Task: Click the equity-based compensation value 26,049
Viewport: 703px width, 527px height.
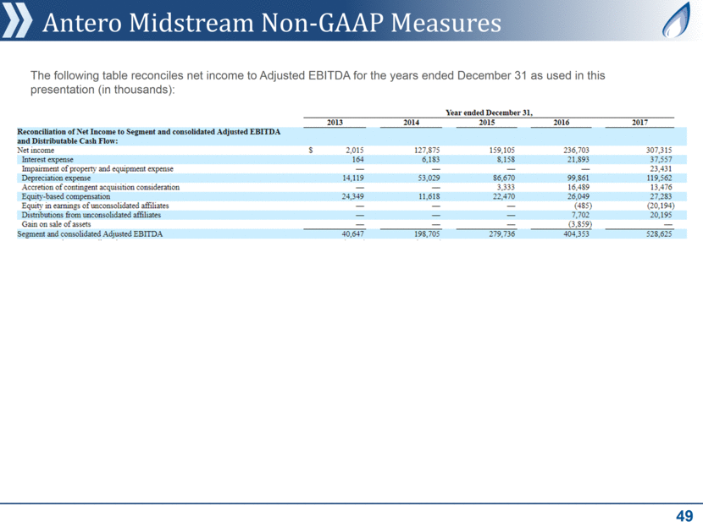Action: [578, 196]
